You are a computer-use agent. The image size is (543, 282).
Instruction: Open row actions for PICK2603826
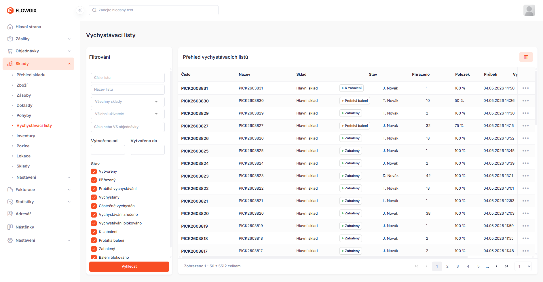[x=525, y=138]
